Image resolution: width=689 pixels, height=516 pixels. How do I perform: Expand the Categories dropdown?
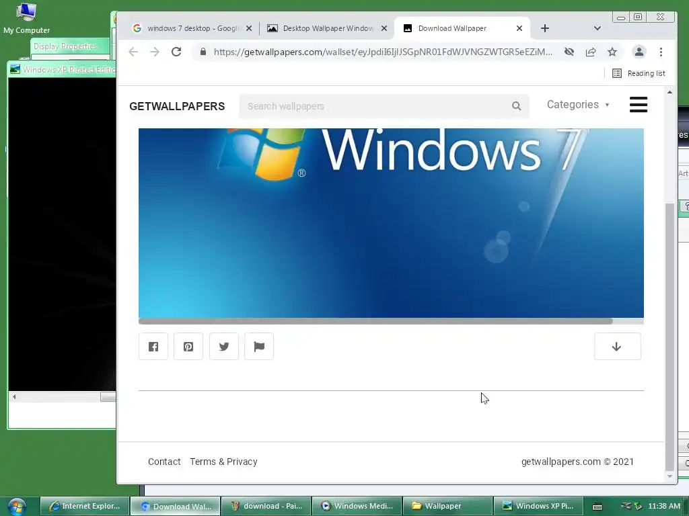[x=578, y=104]
